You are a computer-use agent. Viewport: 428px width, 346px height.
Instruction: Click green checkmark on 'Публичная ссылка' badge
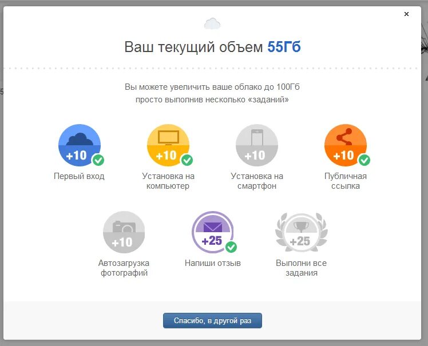(x=364, y=160)
